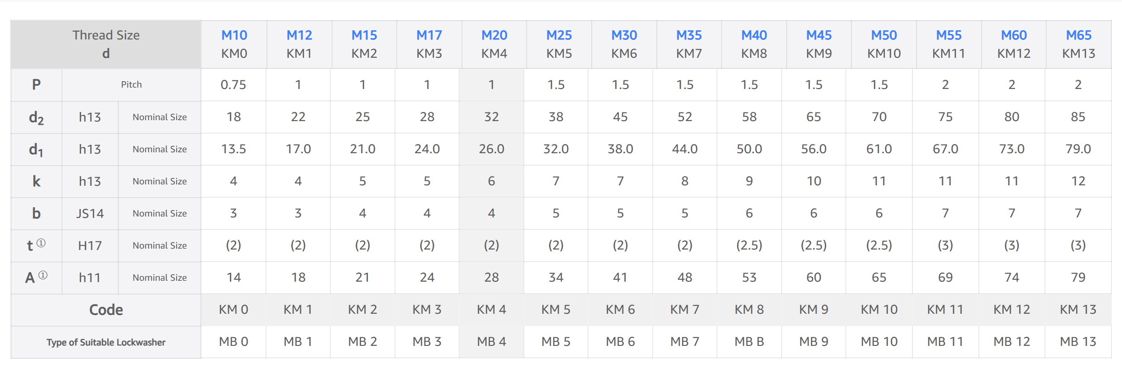Click the M15 column header link
The image size is (1122, 367).
click(x=364, y=35)
